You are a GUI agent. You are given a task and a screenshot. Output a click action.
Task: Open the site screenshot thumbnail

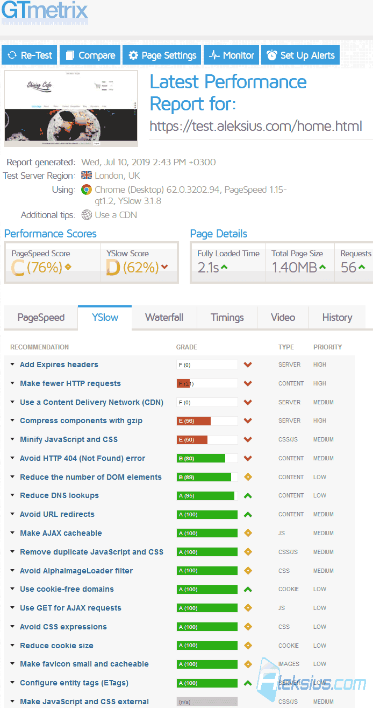(71, 108)
